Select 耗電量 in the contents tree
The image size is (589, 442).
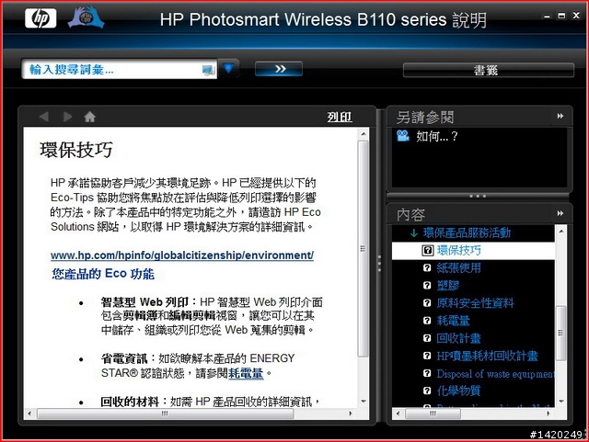453,321
